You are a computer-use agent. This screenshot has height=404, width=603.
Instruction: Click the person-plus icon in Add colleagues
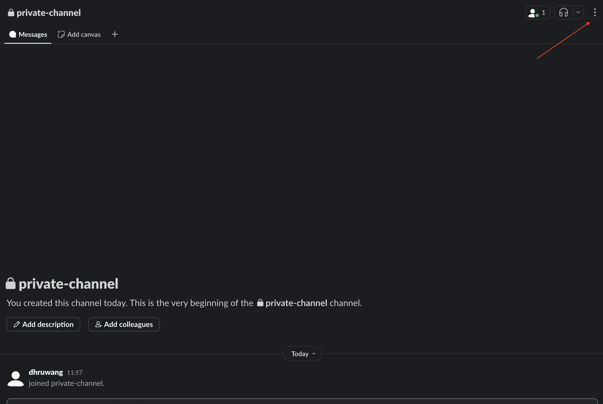click(x=98, y=324)
